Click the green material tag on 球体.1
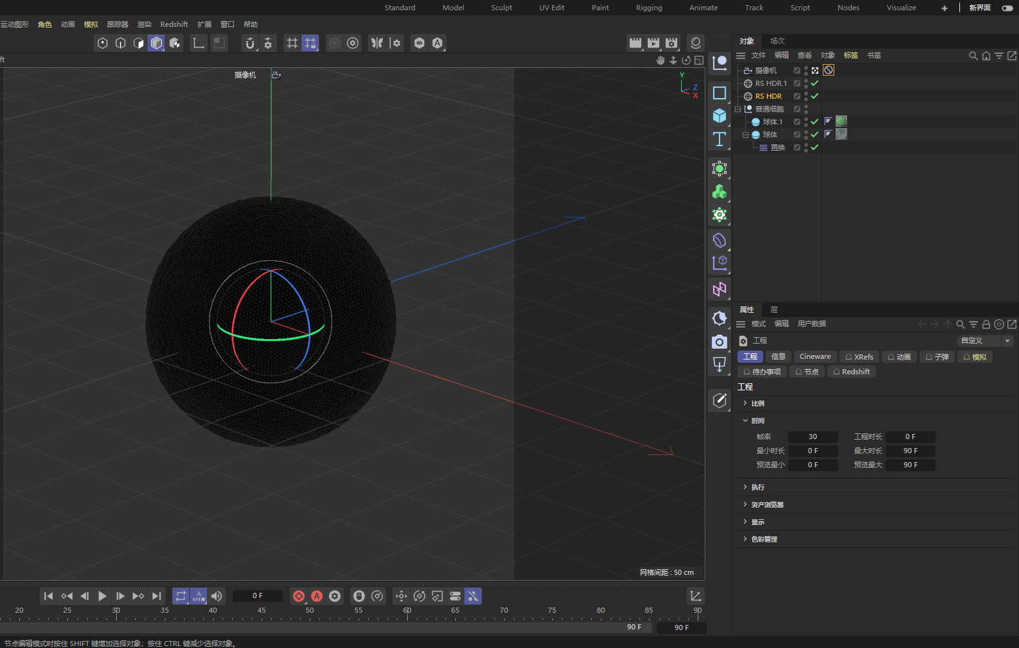 pyautogui.click(x=841, y=121)
